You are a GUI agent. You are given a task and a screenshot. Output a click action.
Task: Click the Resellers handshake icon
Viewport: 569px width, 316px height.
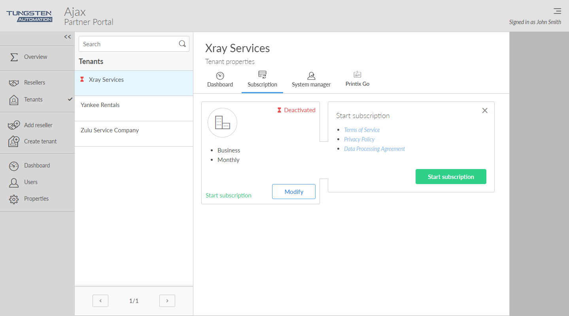(x=14, y=83)
